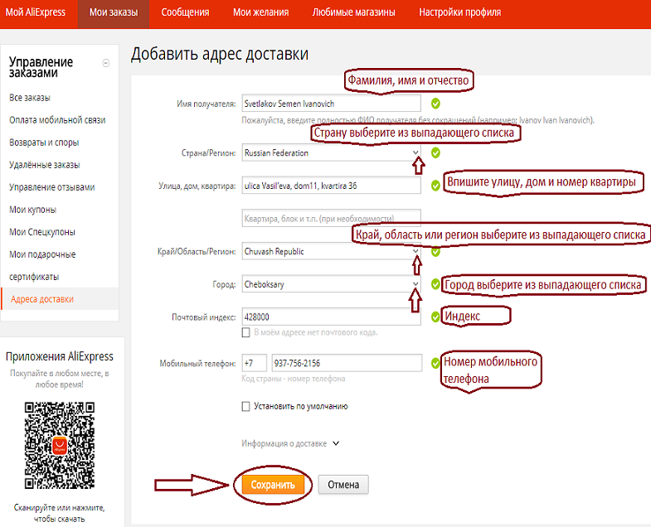The width and height of the screenshot is (651, 527).
Task: Open Все заказы in sidebar
Action: [30, 98]
